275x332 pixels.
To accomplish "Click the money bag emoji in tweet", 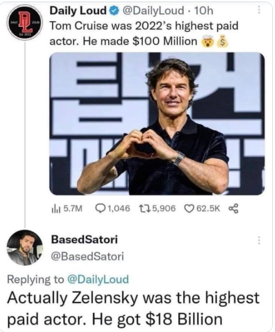I will coord(223,41).
